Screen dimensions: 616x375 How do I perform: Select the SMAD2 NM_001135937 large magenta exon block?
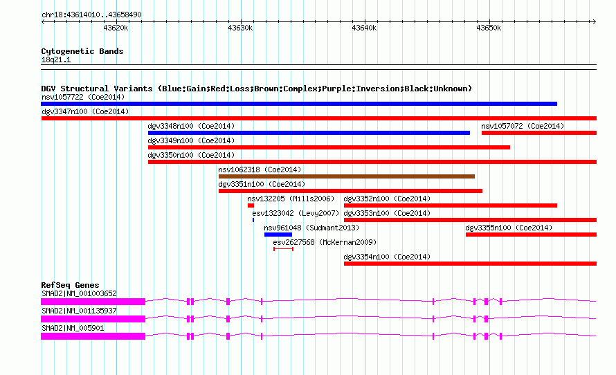click(93, 319)
